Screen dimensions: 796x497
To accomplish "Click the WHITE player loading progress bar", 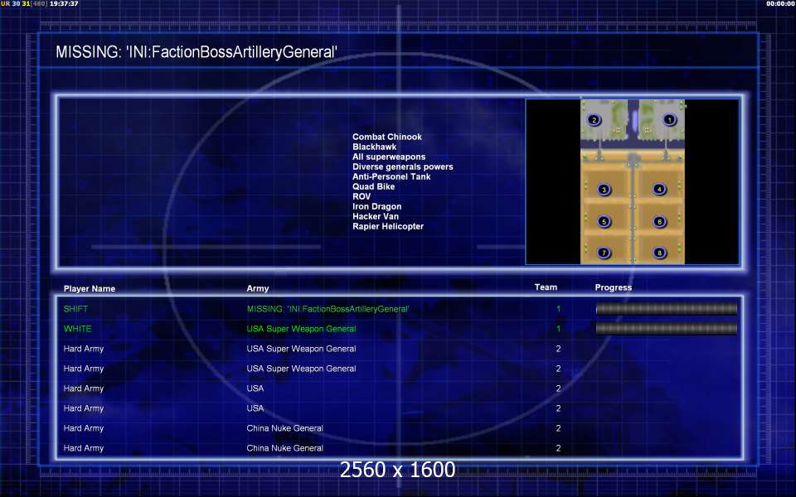I will point(666,329).
